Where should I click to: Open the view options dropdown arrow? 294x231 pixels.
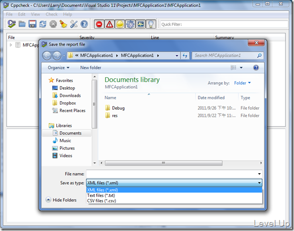[x=241, y=68]
